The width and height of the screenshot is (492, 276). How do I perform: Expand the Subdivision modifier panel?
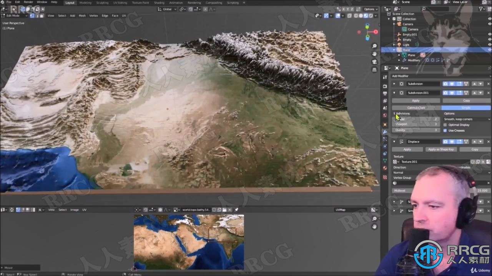point(394,84)
